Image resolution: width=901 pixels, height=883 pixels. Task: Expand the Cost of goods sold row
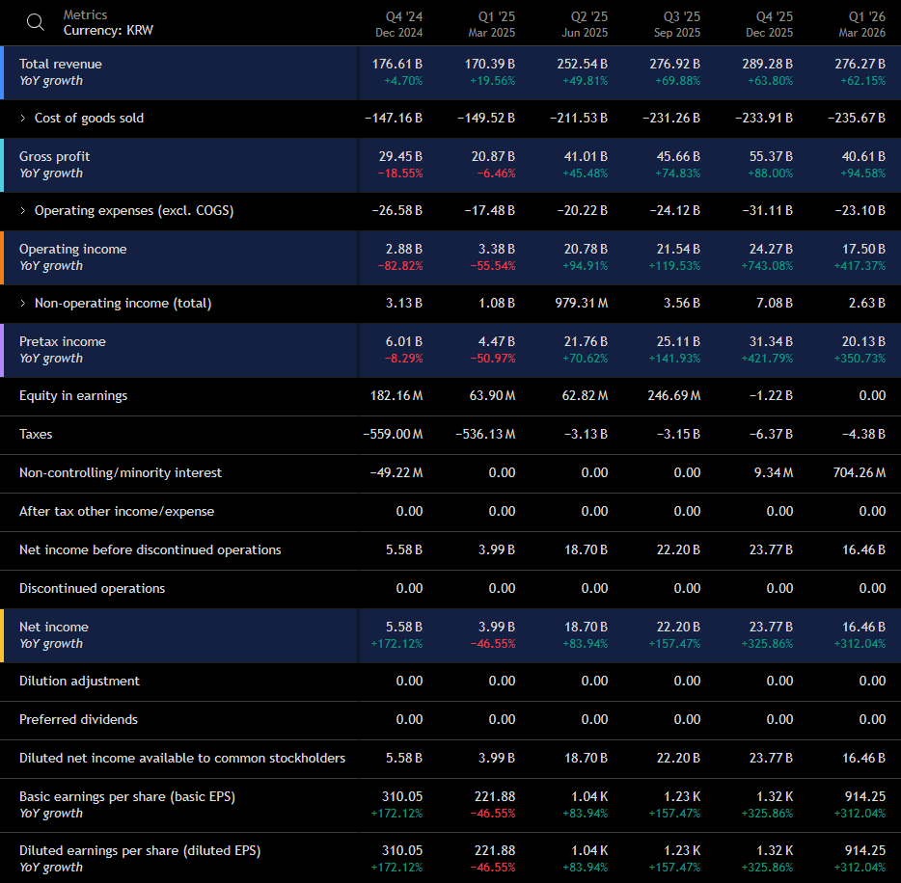click(23, 119)
